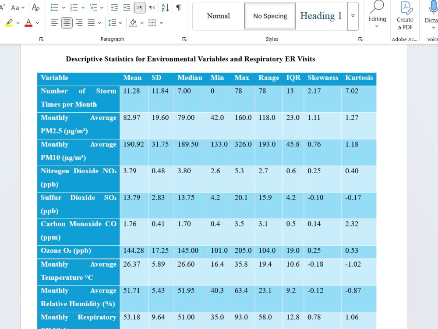Open font color dropdown arrow
Viewport: 438px width, 329px height.
coord(37,23)
